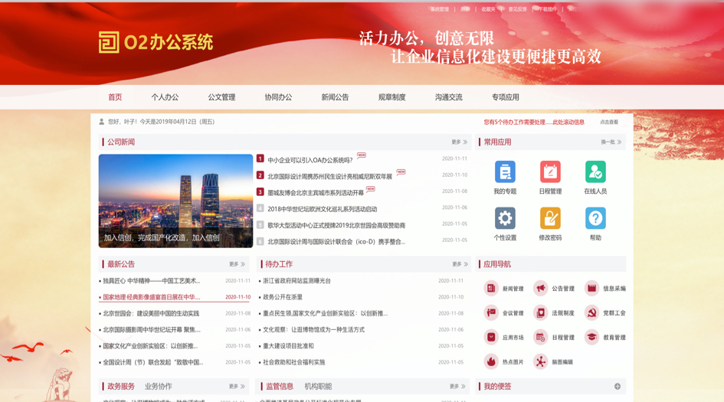Viewport: 724px width, 402px height.
Task: Expand 更多 in 公司新闻 section
Action: click(x=459, y=142)
